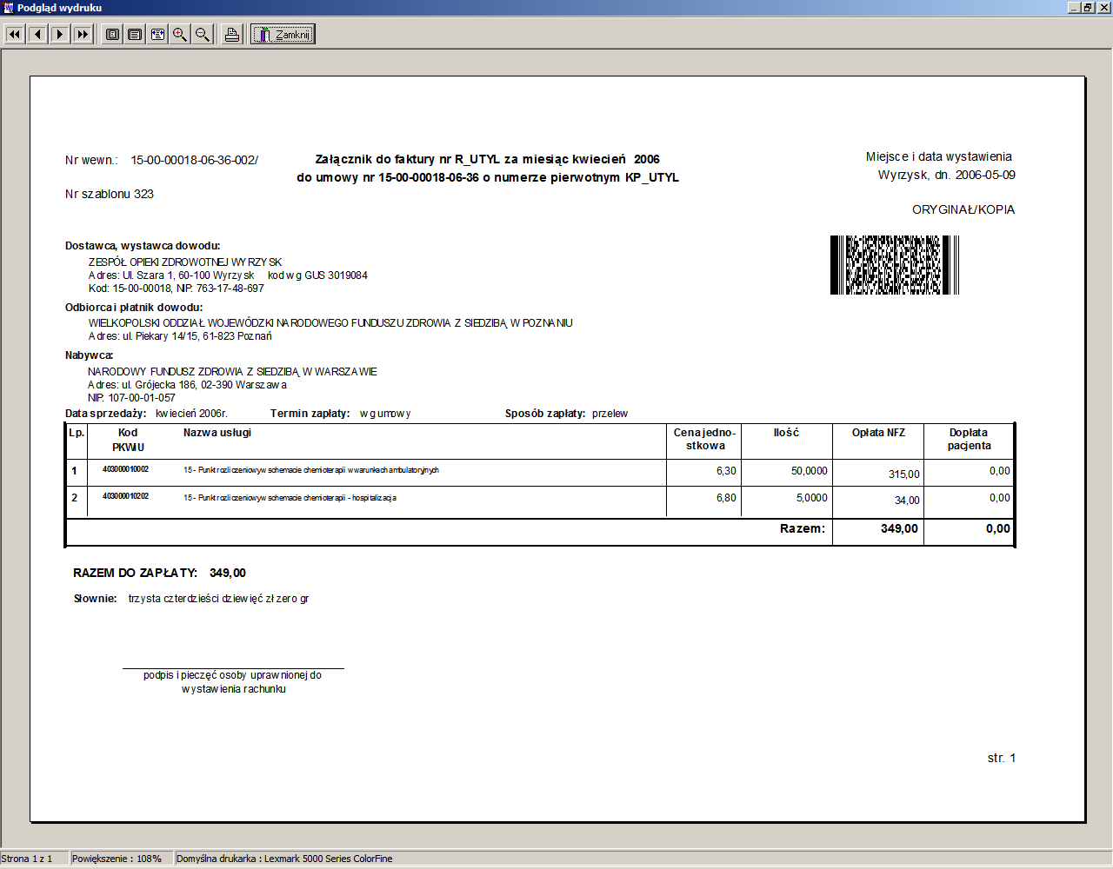The width and height of the screenshot is (1113, 869).
Task: Minimize the Podgląd wydruku window
Action: pos(1074,8)
